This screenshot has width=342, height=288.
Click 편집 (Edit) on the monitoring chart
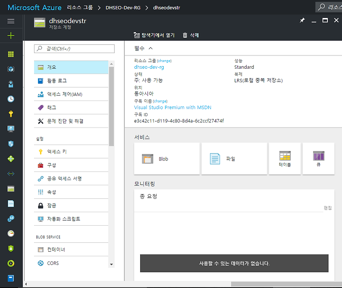(327, 208)
